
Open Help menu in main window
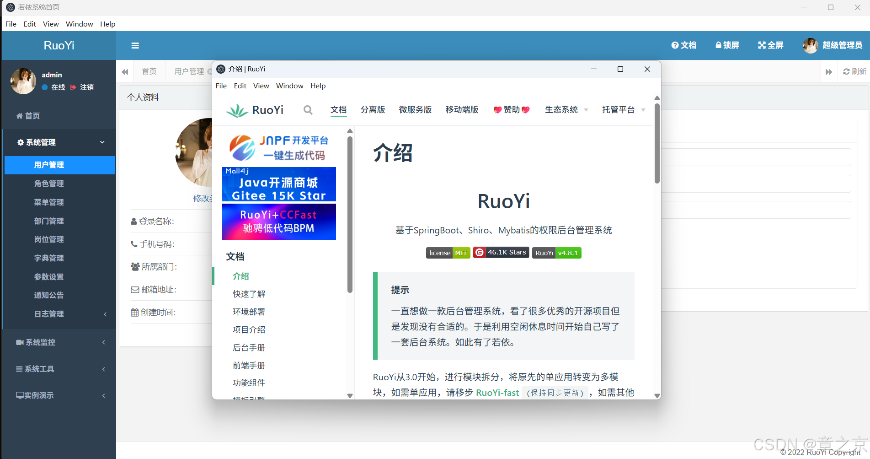click(x=108, y=24)
